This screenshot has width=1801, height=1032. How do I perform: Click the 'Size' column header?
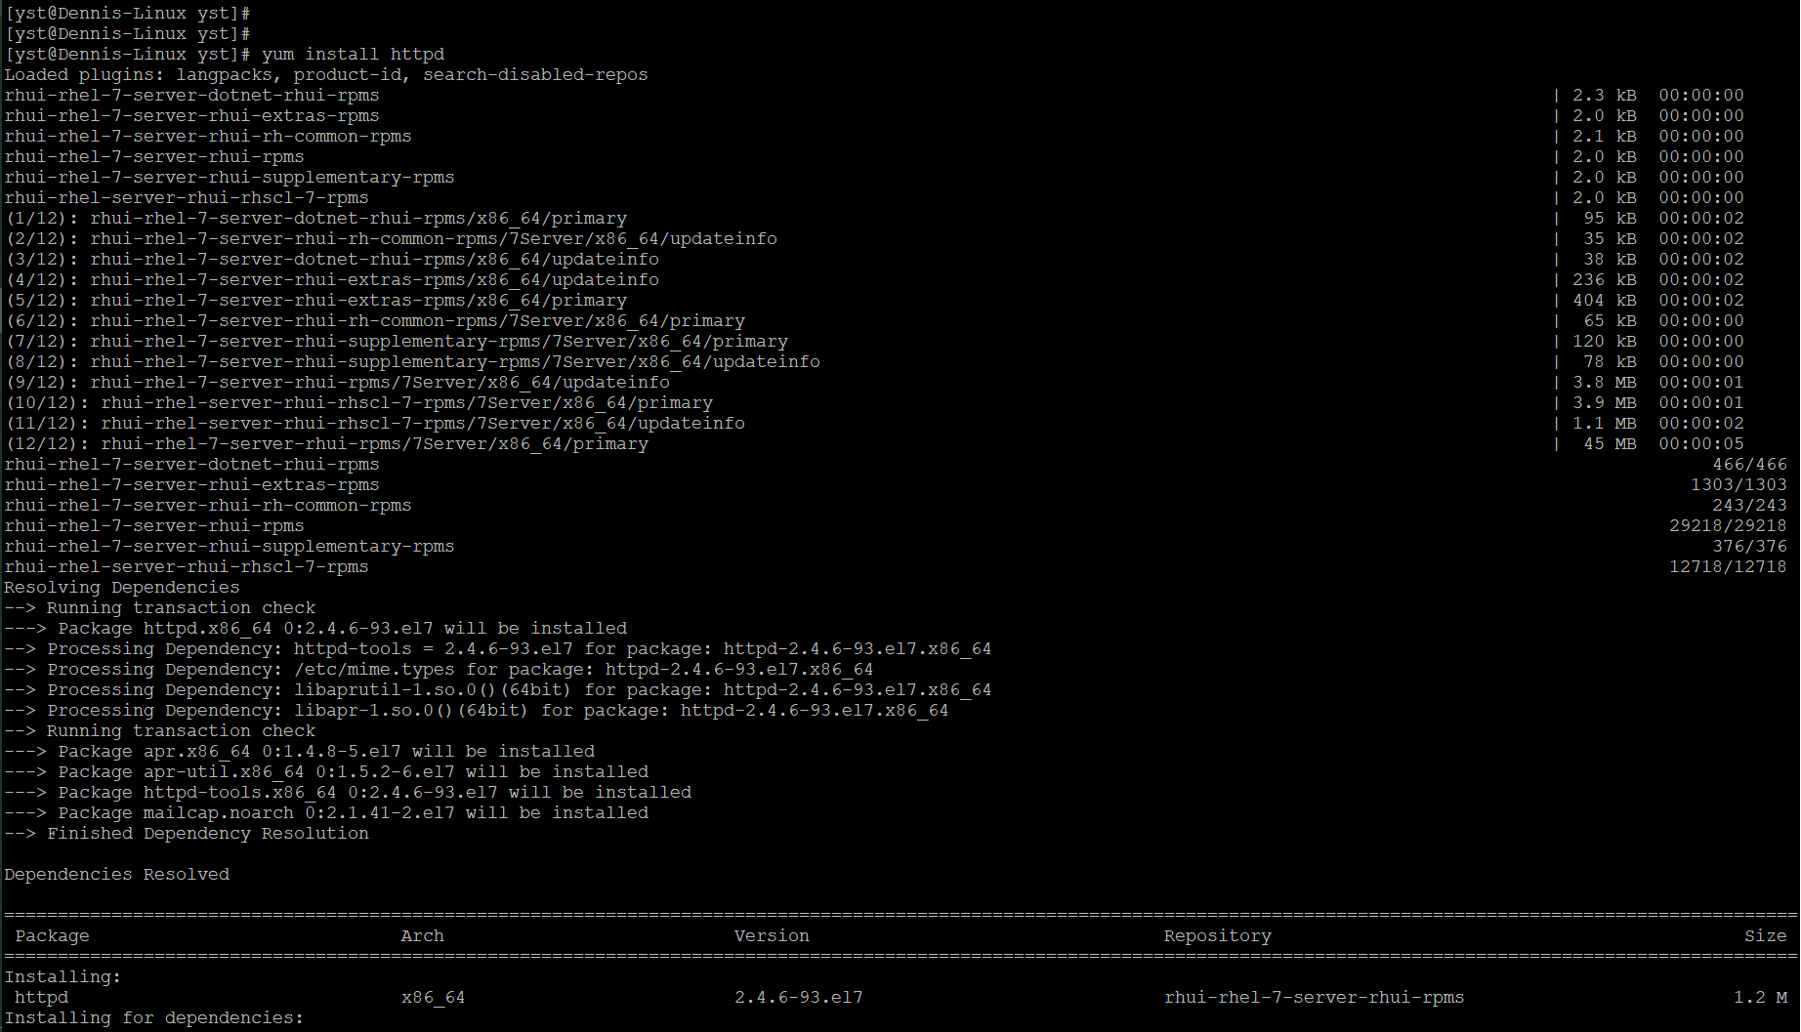coord(1766,935)
